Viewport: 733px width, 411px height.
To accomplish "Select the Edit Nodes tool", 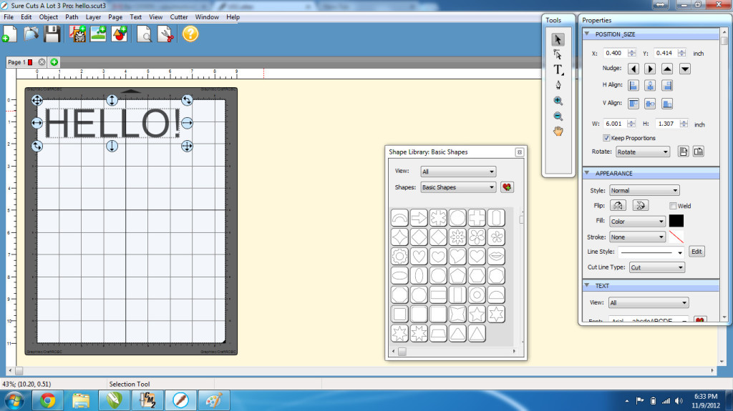I will point(558,54).
